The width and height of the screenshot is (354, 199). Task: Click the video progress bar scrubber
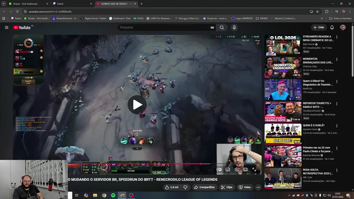(x=201, y=164)
